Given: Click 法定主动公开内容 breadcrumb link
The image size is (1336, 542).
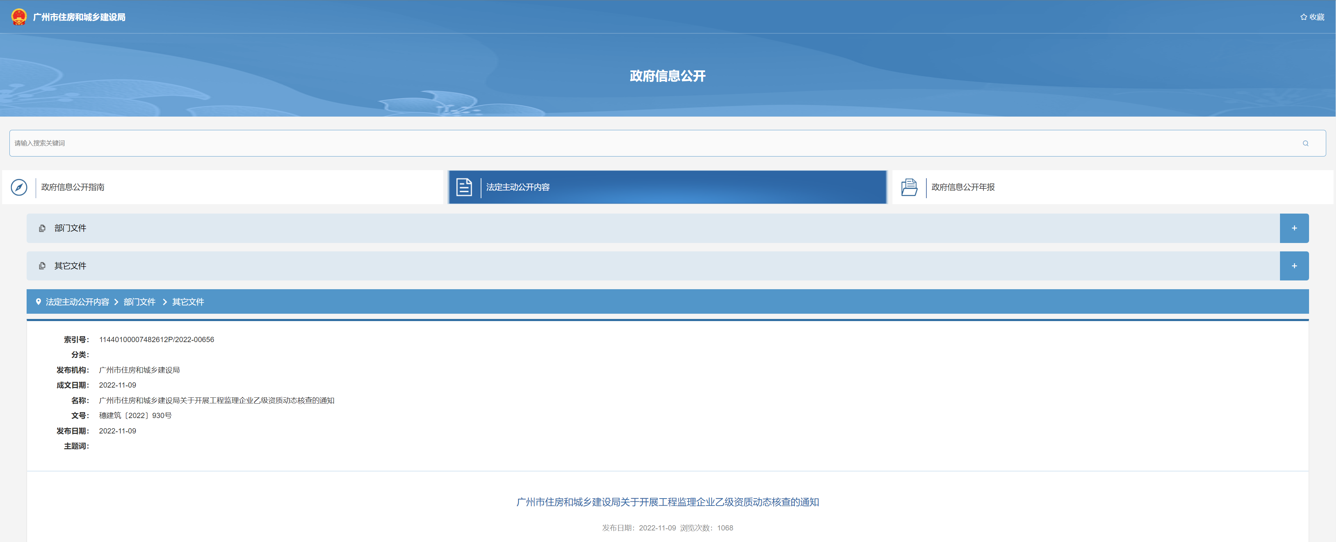Looking at the screenshot, I should pyautogui.click(x=77, y=302).
